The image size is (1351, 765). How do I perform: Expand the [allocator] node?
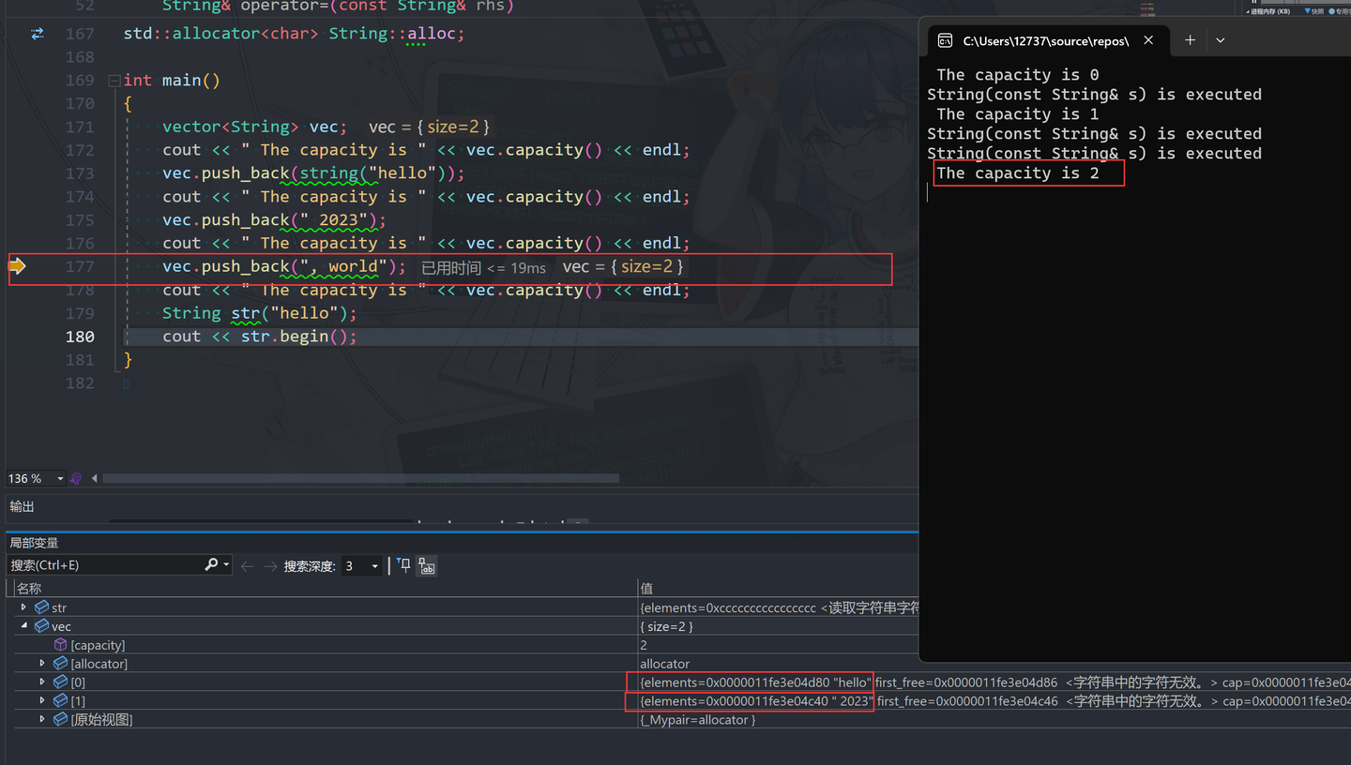coord(42,664)
